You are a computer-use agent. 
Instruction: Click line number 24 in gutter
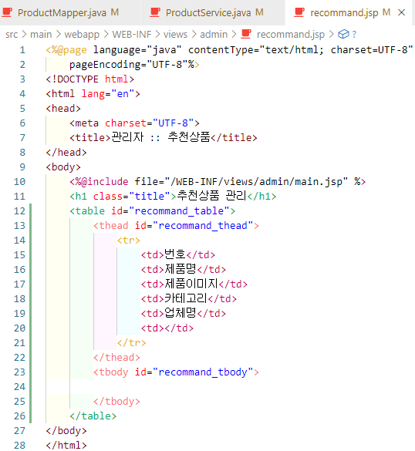[19, 387]
